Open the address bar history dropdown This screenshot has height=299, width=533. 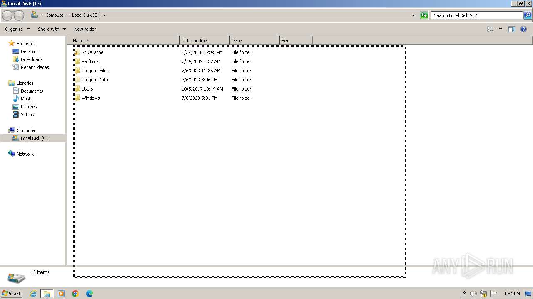click(413, 15)
